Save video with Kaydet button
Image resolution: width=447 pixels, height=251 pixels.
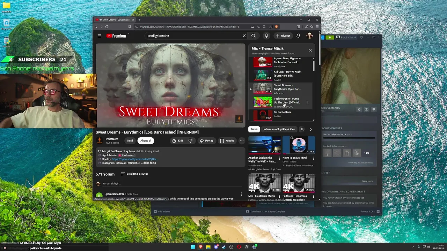227,141
